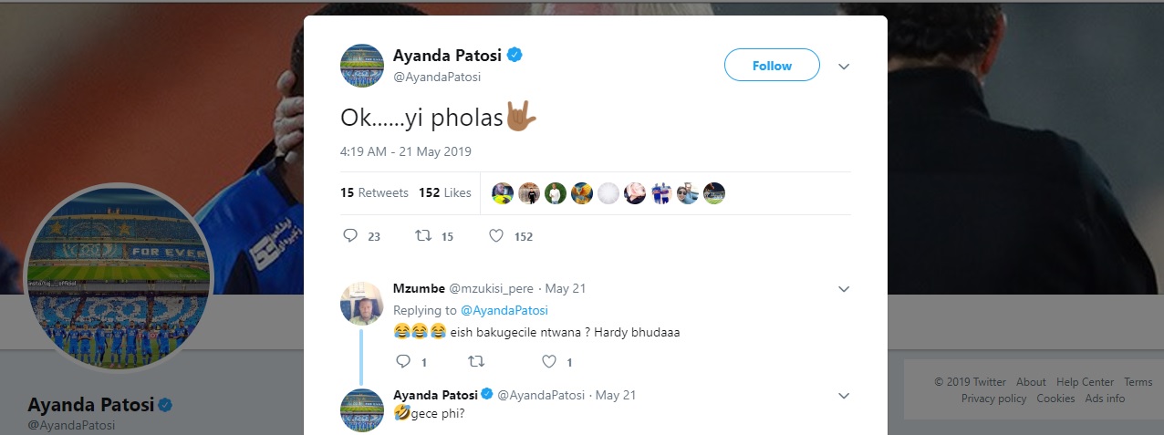Like the main tweet with 152 likes
Image resolution: width=1164 pixels, height=435 pixels.
tap(496, 236)
